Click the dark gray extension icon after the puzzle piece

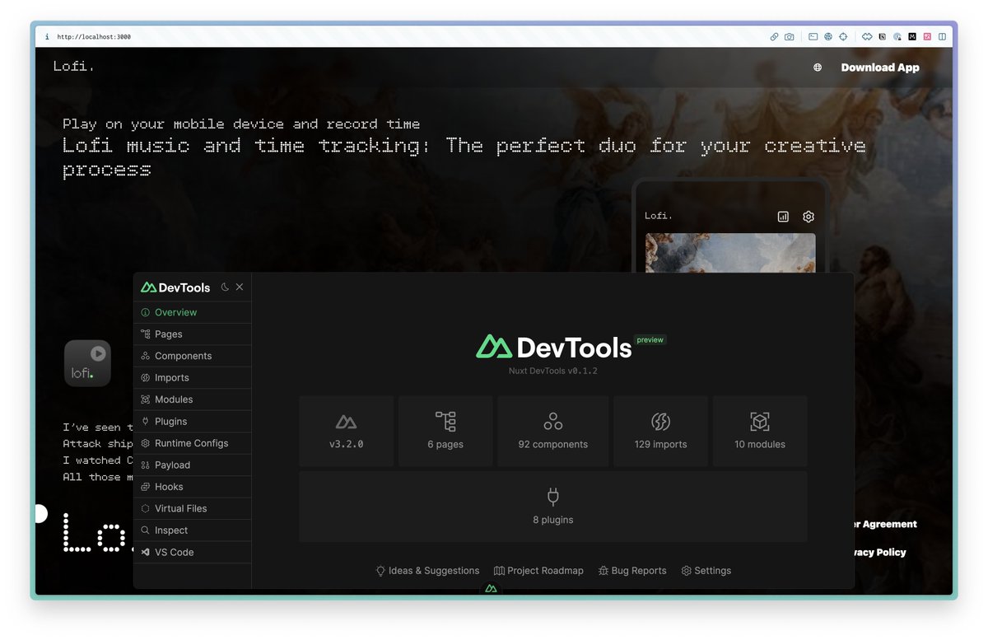882,37
